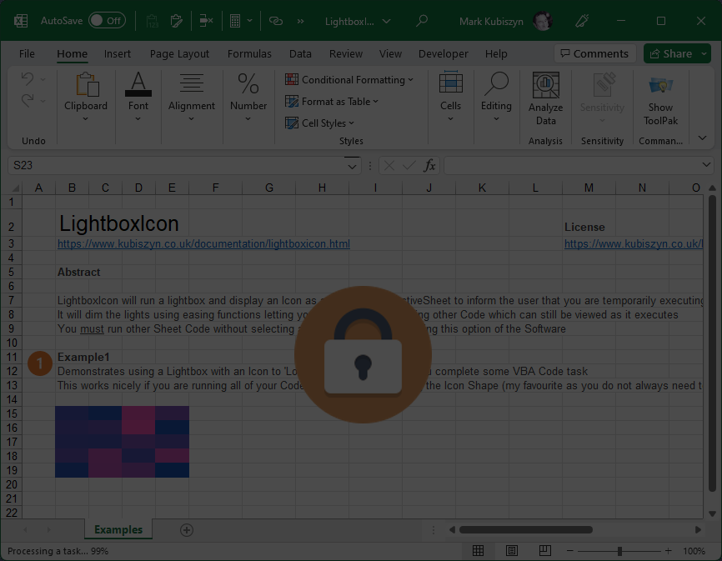Screen dimensions: 722x561
Task: Click the Comments button
Action: [x=594, y=53]
